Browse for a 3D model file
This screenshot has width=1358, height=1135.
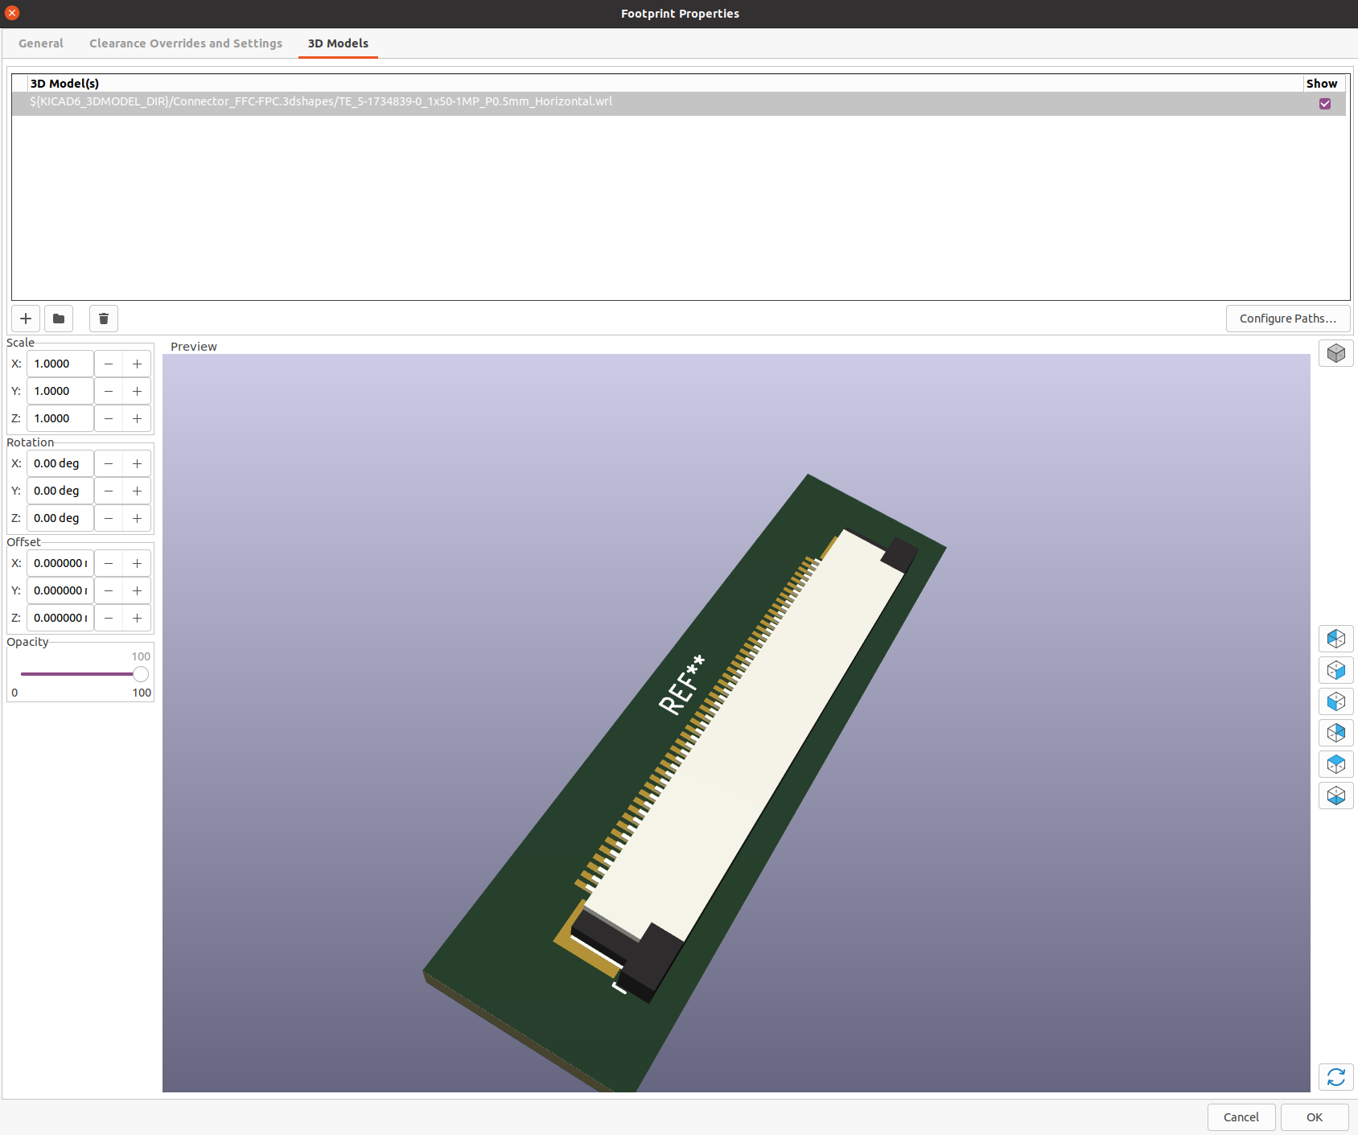(x=59, y=319)
